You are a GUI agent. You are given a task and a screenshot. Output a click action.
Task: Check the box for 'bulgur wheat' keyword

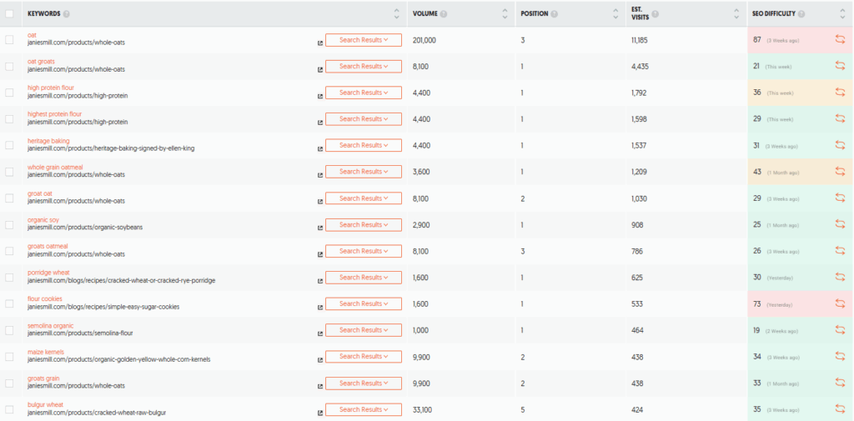[x=9, y=409]
